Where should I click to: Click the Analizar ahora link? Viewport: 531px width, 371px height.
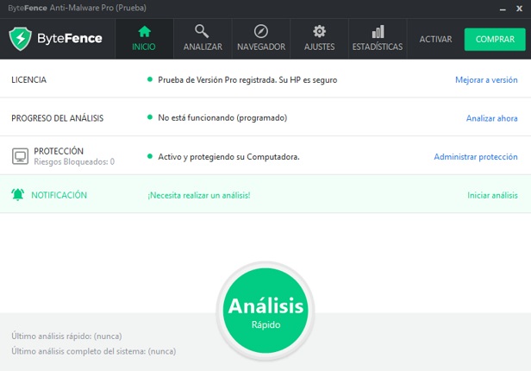point(491,118)
